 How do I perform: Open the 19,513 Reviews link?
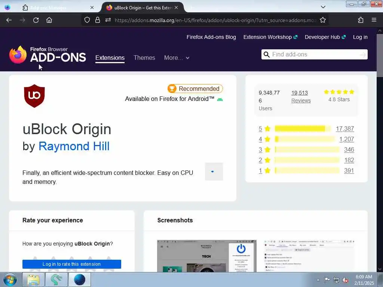click(x=301, y=97)
